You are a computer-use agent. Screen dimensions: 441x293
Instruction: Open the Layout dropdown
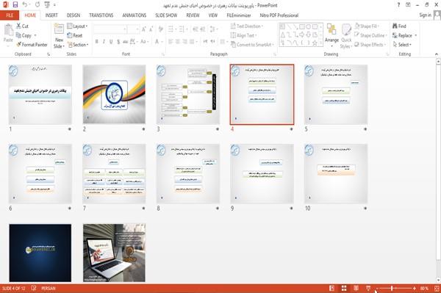click(x=77, y=26)
